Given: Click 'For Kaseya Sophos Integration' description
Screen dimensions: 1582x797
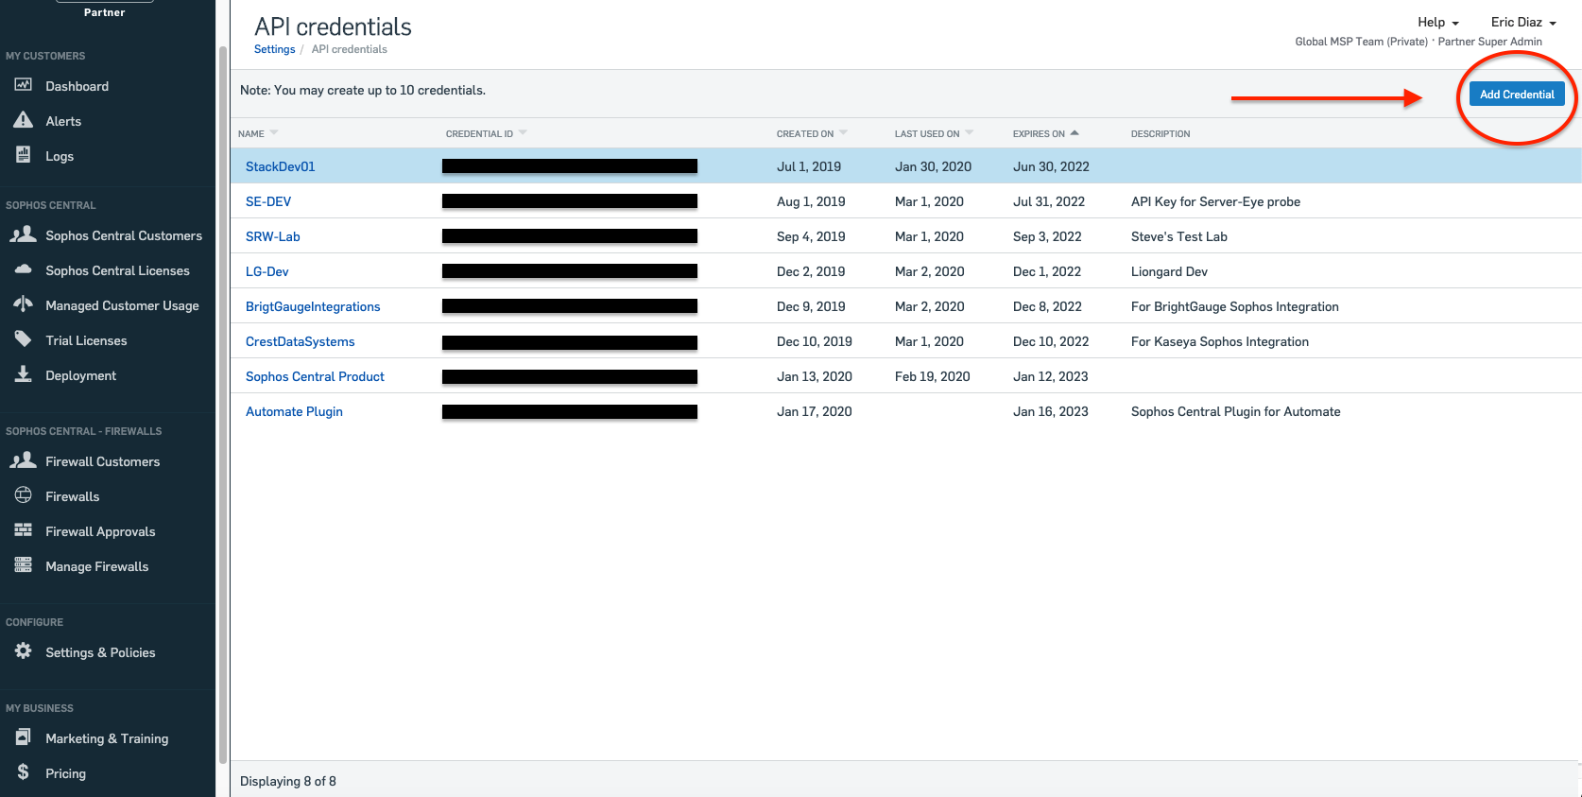Looking at the screenshot, I should [x=1219, y=341].
